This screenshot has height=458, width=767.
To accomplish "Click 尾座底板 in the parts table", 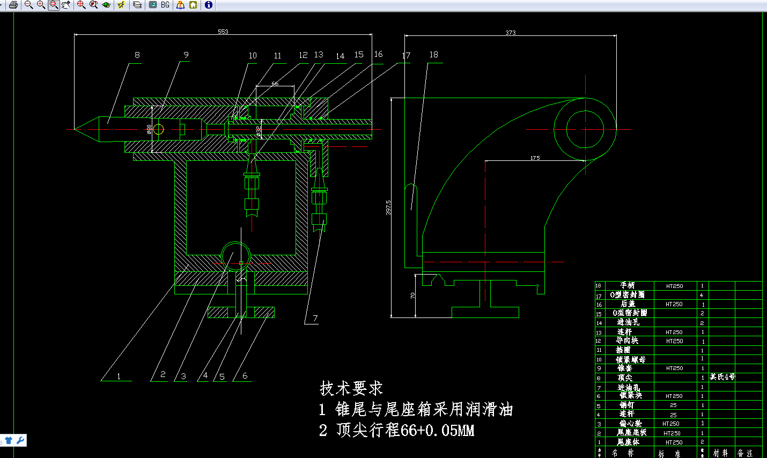I will [631, 432].
